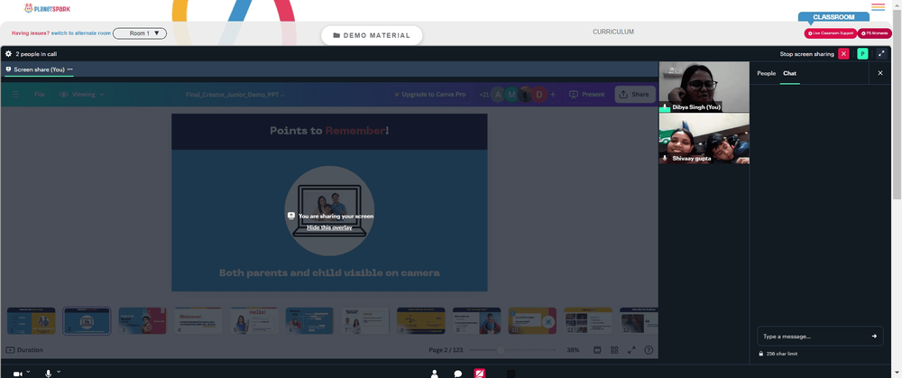902x378 pixels.
Task: Open the Canva File menu
Action: 39,95
